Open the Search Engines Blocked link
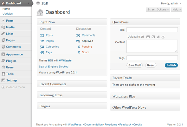The height and width of the screenshot is (127, 187). (x=54, y=67)
